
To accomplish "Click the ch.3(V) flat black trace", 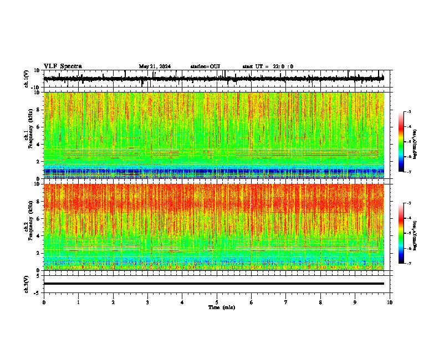I will tap(214, 284).
